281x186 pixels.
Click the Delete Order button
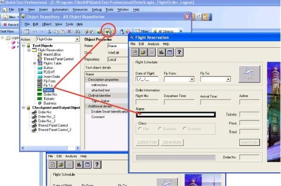(172, 142)
